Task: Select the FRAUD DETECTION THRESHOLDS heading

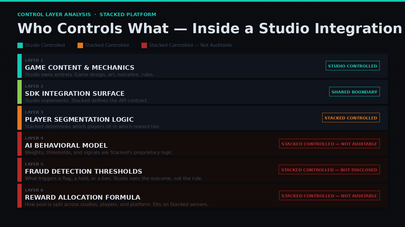Action: click(84, 172)
